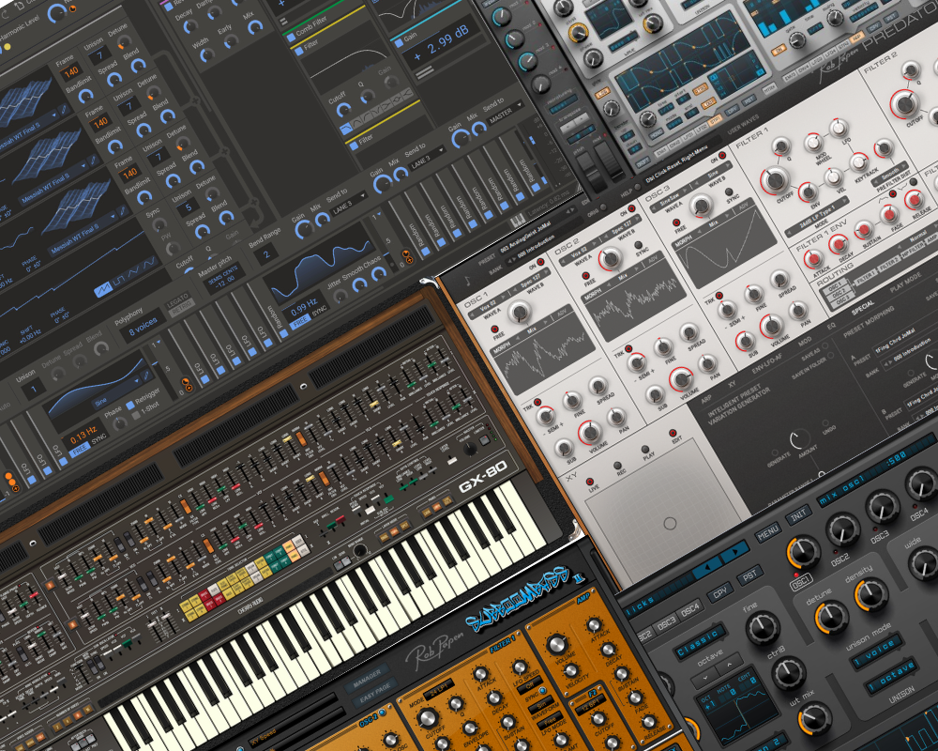This screenshot has height=751, width=938.
Task: Click the MENU button on the wavetable synth
Action: click(x=768, y=531)
